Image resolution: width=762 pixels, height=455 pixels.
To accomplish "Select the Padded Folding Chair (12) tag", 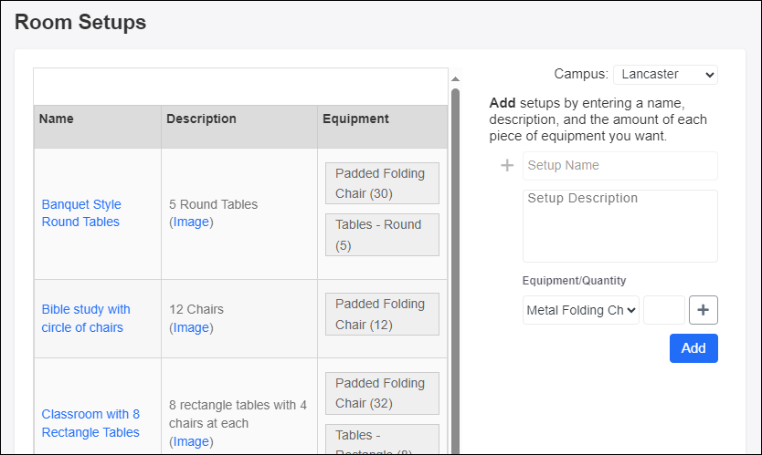I will tap(382, 314).
